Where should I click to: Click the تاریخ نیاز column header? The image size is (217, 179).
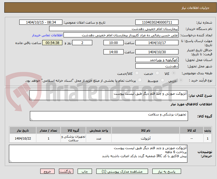tap(23, 130)
